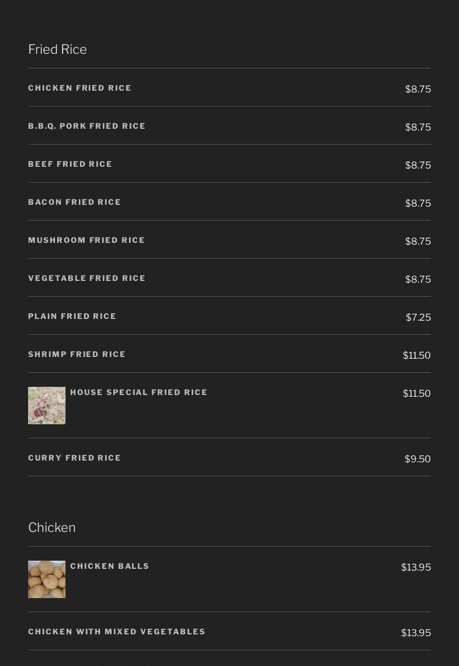Click the Fried Rice section heading
459x666 pixels.
click(x=57, y=50)
